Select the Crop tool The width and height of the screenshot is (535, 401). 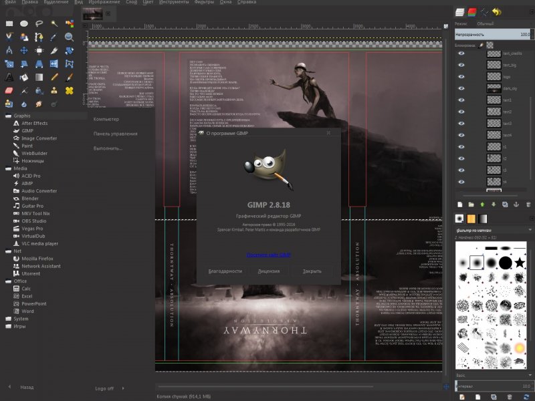54,51
